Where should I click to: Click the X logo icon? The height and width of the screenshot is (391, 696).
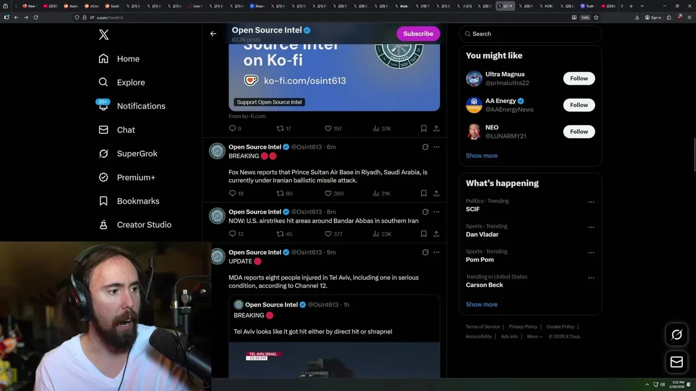(104, 35)
